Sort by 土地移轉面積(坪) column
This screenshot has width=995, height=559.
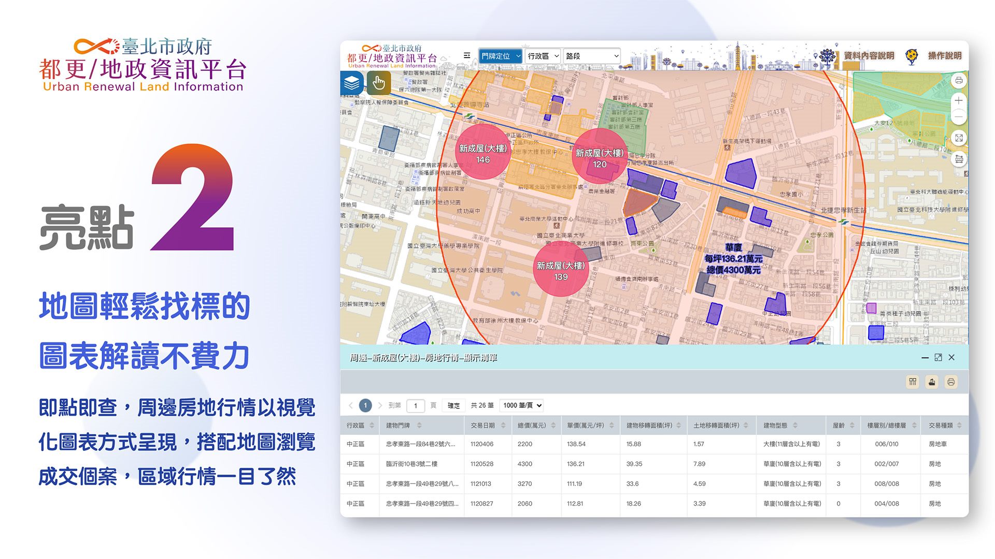pos(746,425)
